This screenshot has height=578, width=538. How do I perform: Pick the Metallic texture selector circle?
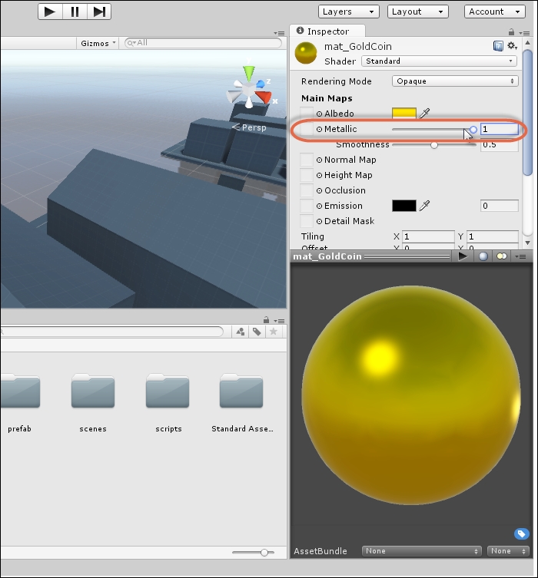pos(319,130)
